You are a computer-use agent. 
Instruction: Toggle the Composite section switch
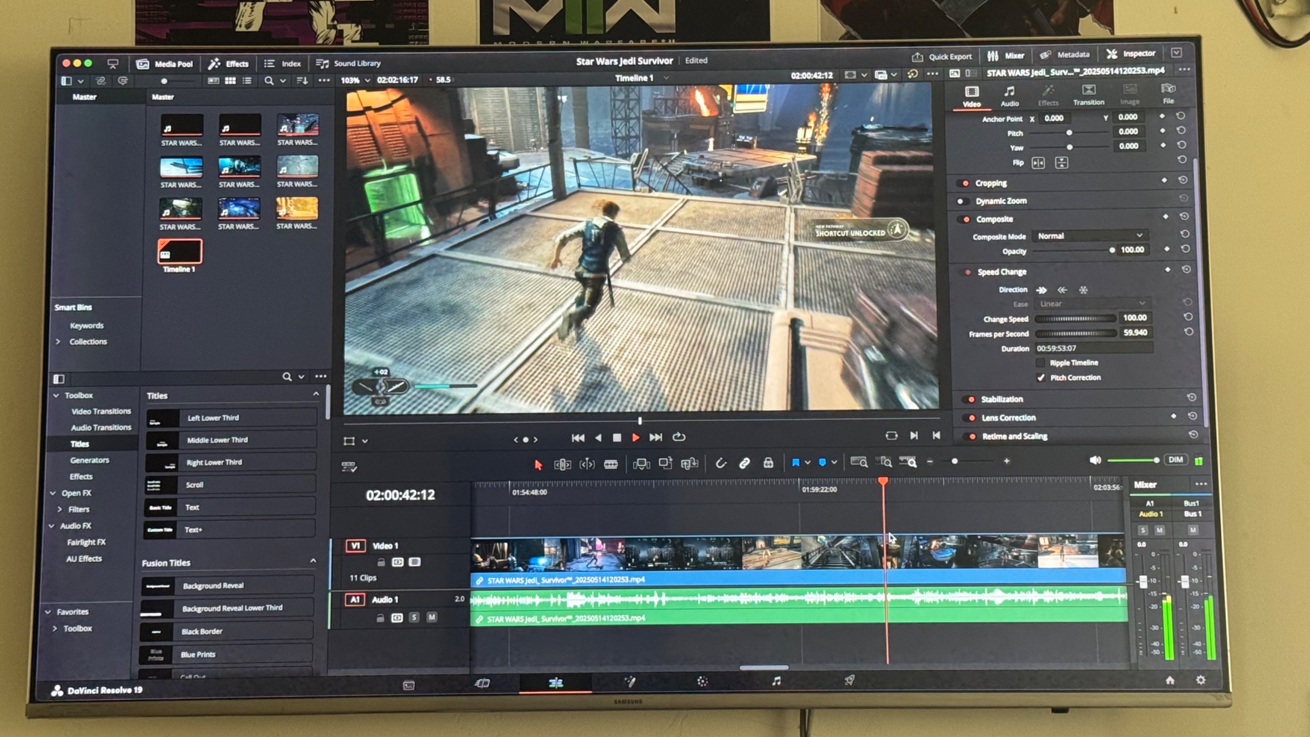point(964,220)
